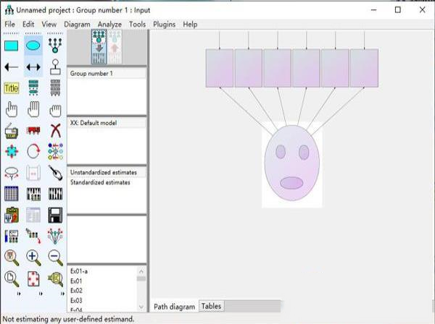This screenshot has height=324, width=435.
Task: Open the Tools menu
Action: (x=137, y=25)
